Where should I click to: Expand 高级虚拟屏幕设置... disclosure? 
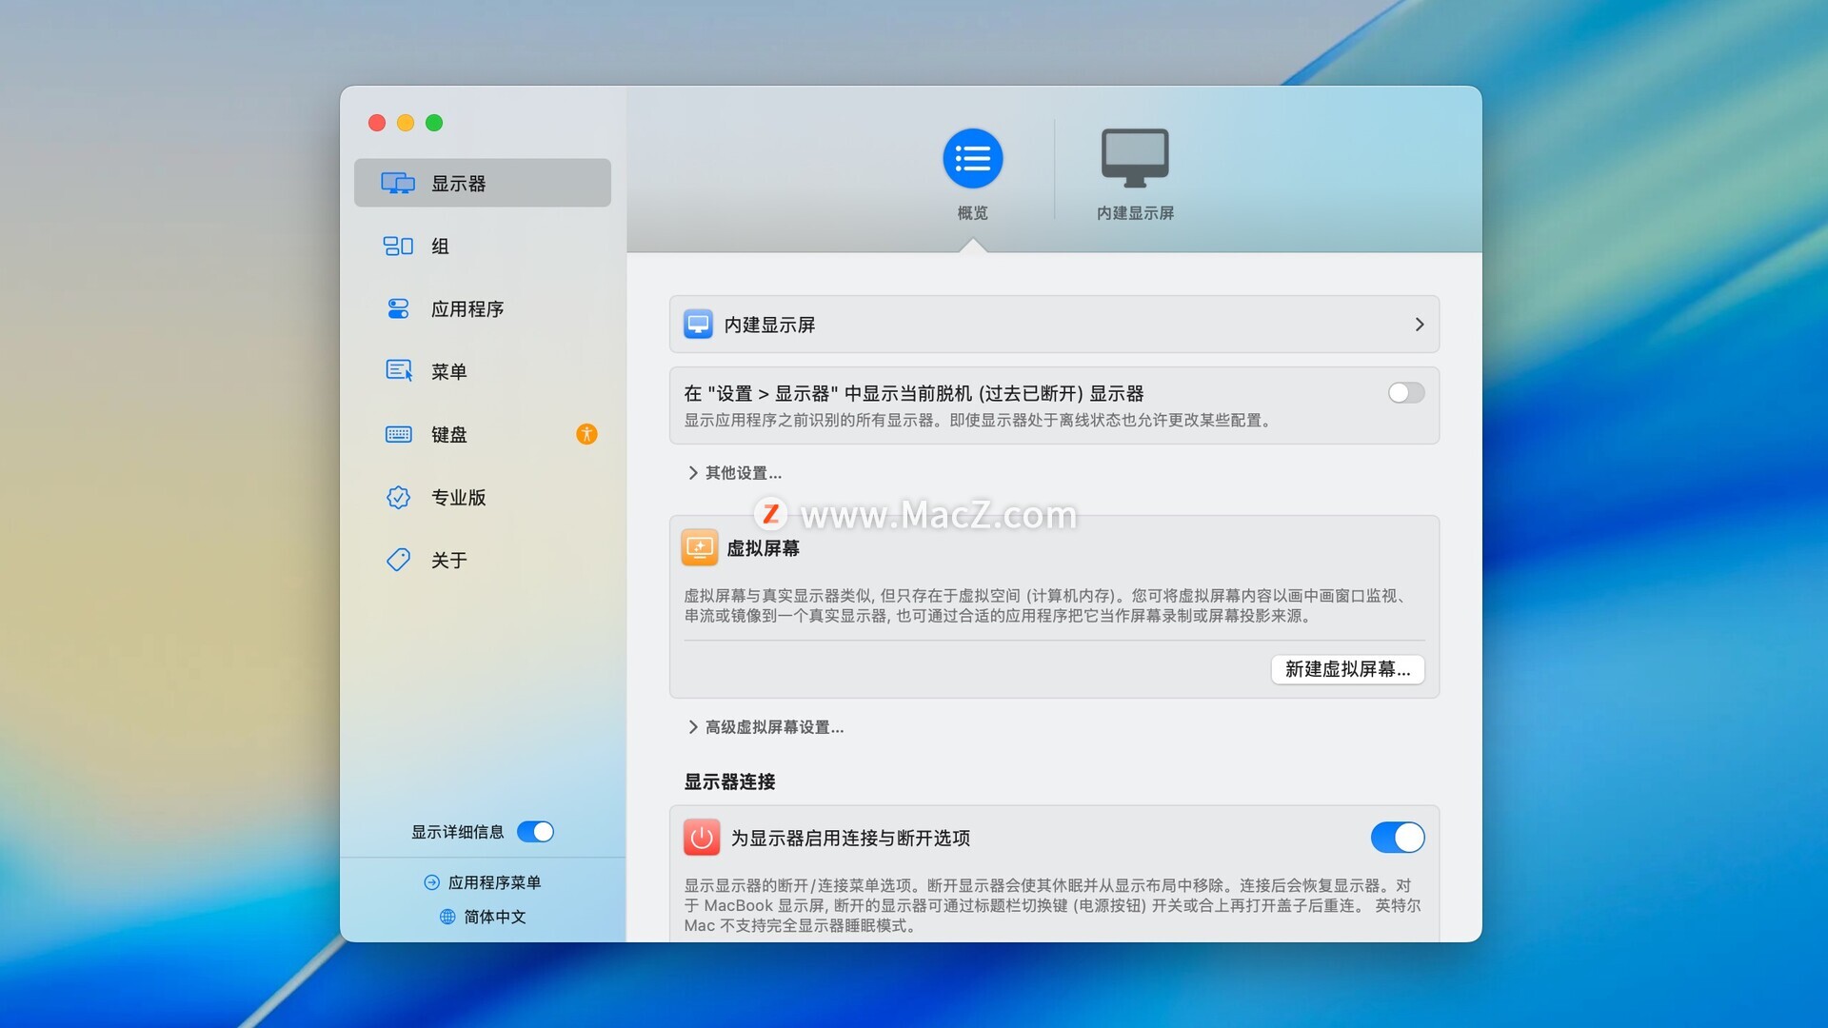765,727
